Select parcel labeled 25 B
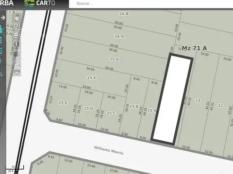Viewport: 233px width, 174px height. 134,106
